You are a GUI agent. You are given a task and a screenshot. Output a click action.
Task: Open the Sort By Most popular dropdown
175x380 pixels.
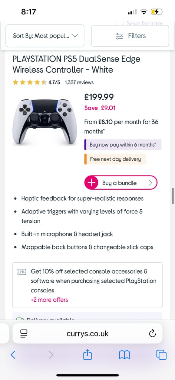point(45,36)
